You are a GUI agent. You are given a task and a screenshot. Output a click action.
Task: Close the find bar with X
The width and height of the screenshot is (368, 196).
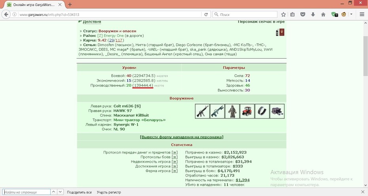362,192
